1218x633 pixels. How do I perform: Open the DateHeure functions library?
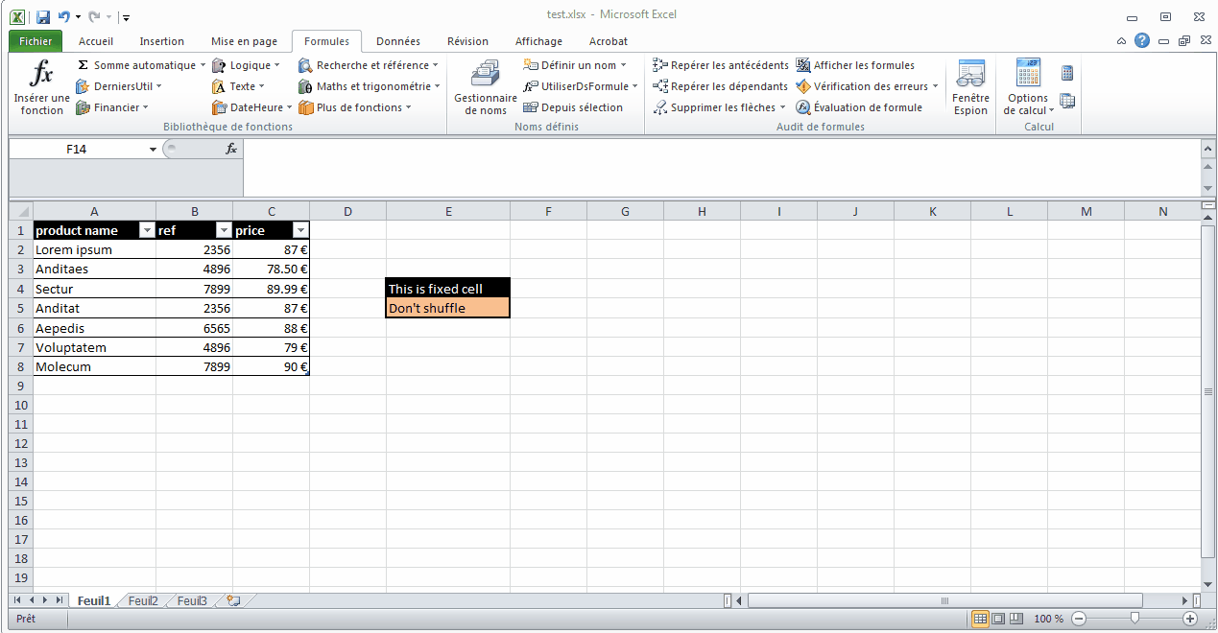[251, 107]
